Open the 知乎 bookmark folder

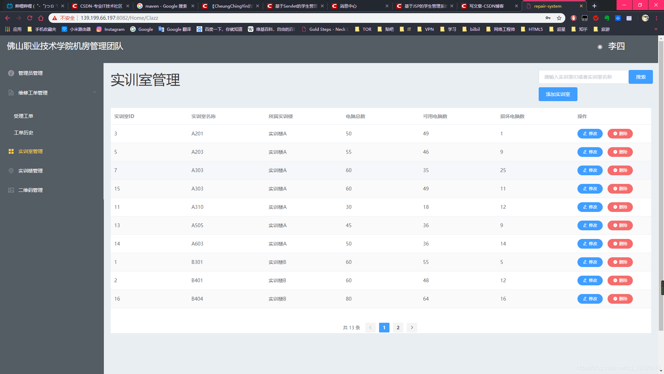pyautogui.click(x=580, y=29)
